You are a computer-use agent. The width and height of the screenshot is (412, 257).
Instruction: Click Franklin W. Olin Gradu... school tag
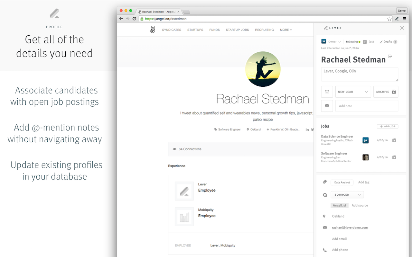(283, 129)
